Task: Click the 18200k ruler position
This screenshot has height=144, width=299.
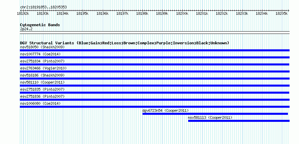Action: [182, 13]
